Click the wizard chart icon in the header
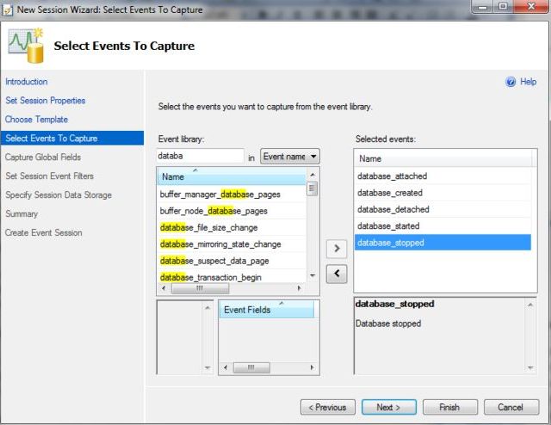Image resolution: width=551 pixels, height=425 pixels. pyautogui.click(x=26, y=46)
